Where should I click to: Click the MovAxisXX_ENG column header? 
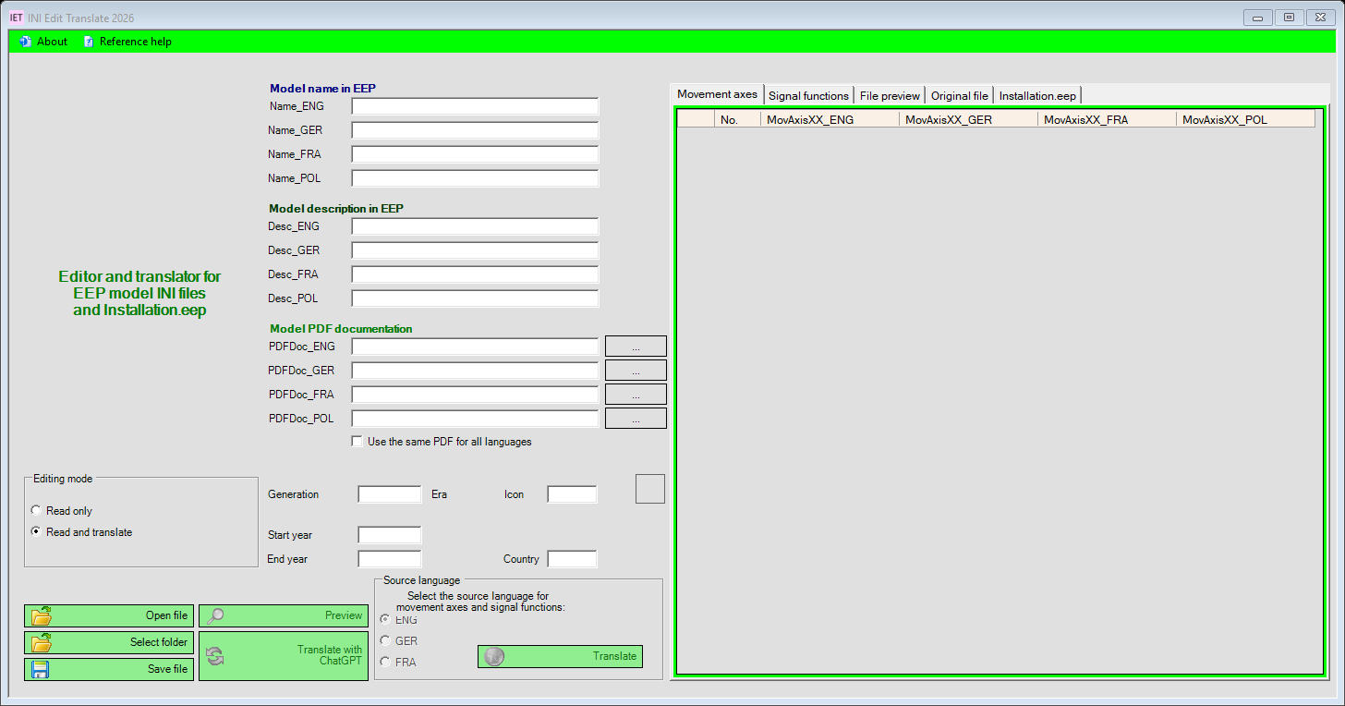(x=830, y=119)
